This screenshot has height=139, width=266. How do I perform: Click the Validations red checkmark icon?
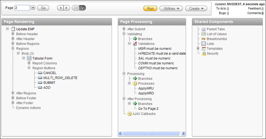(x=135, y=44)
